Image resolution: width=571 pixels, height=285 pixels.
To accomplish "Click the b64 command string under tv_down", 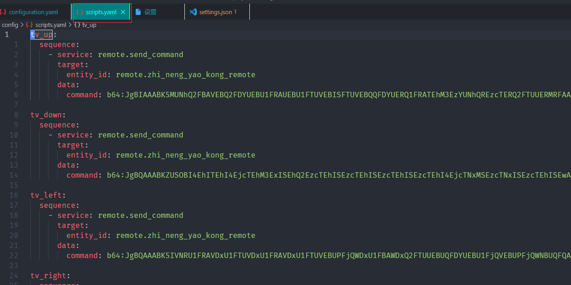I will 339,175.
